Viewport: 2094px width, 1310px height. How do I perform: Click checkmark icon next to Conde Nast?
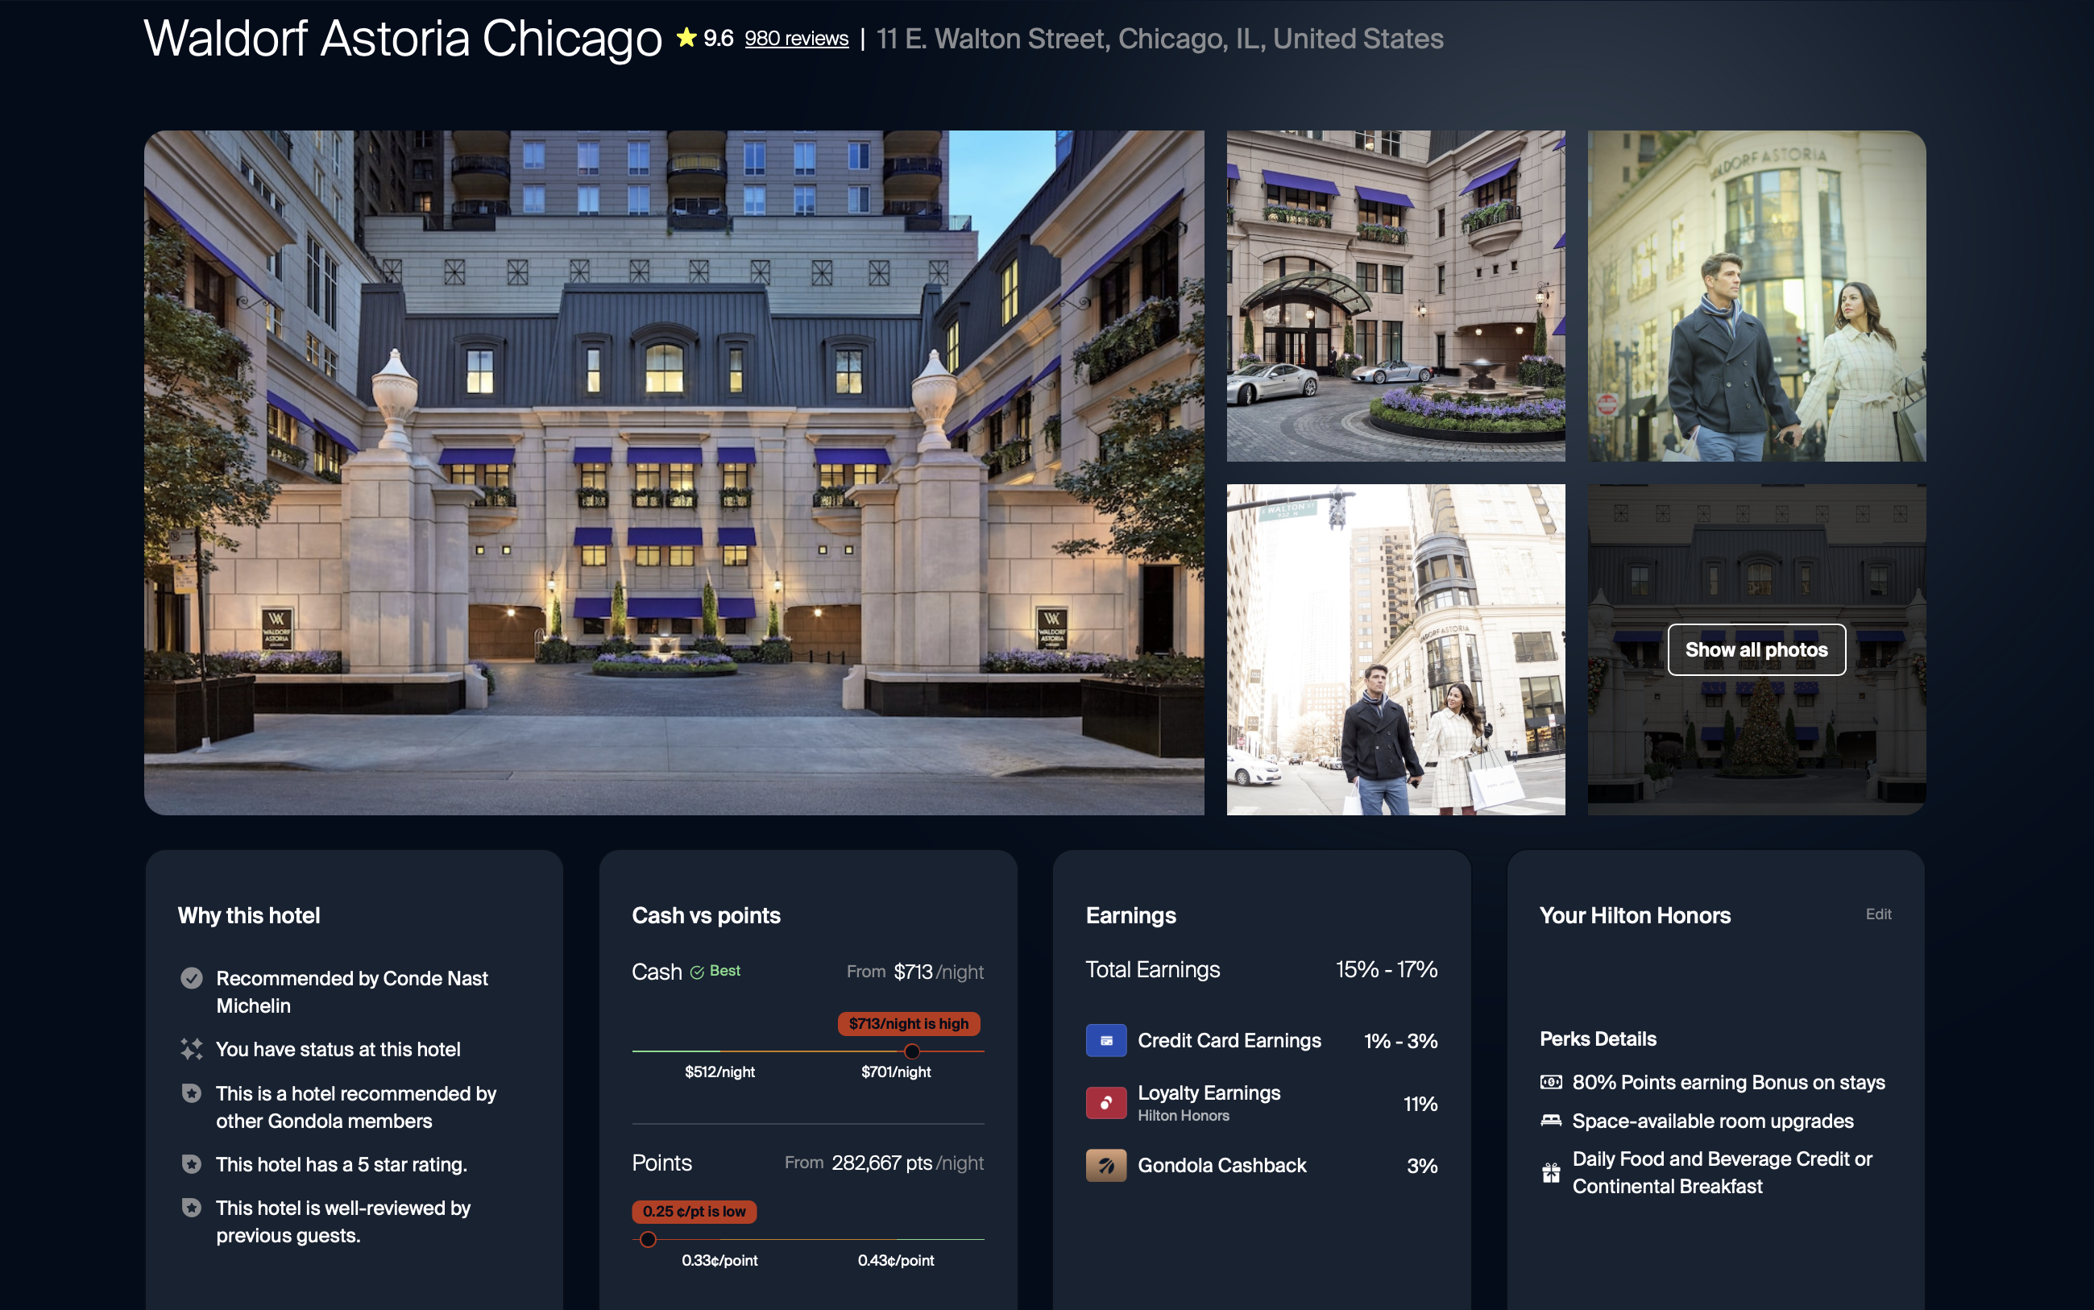coord(192,978)
